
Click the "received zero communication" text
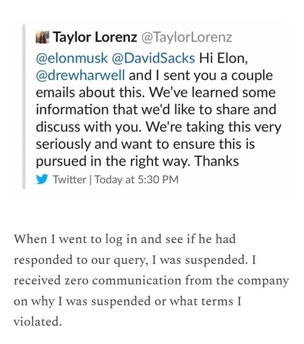[97, 281]
